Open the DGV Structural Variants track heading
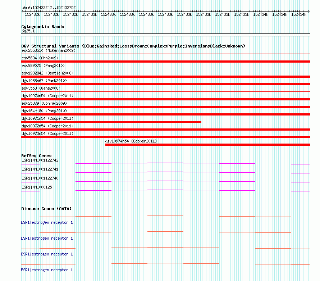 point(133,46)
